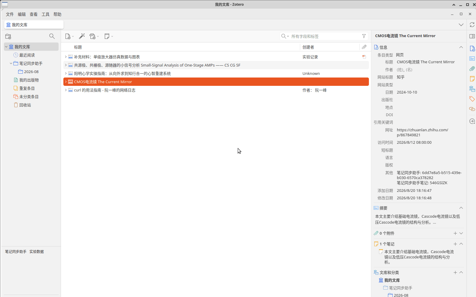The height and width of the screenshot is (297, 476).
Task: Click the 日期 value 2024-10-10
Action: (407, 92)
